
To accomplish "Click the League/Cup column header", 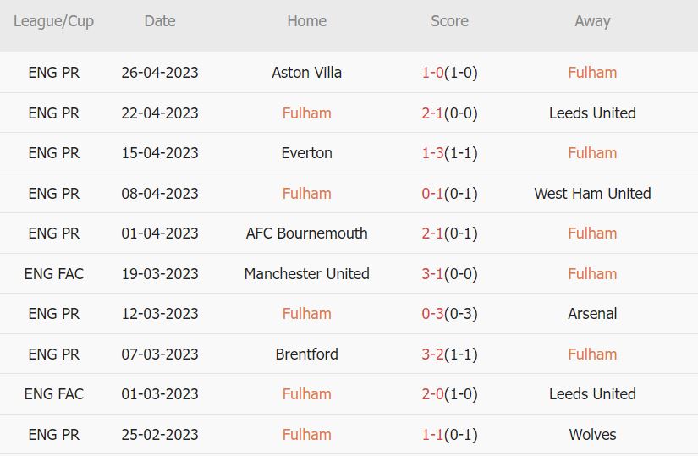I will [x=54, y=21].
